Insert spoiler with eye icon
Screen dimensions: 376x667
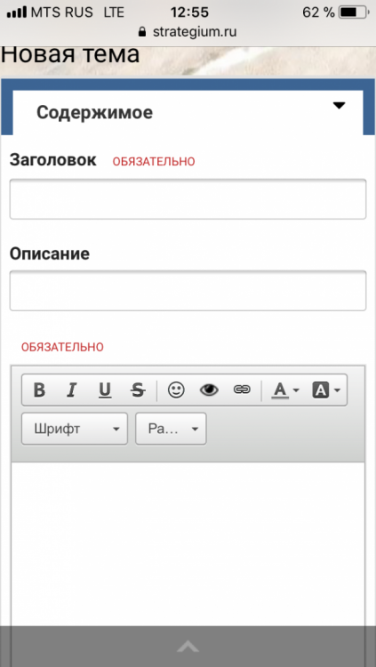pos(209,390)
